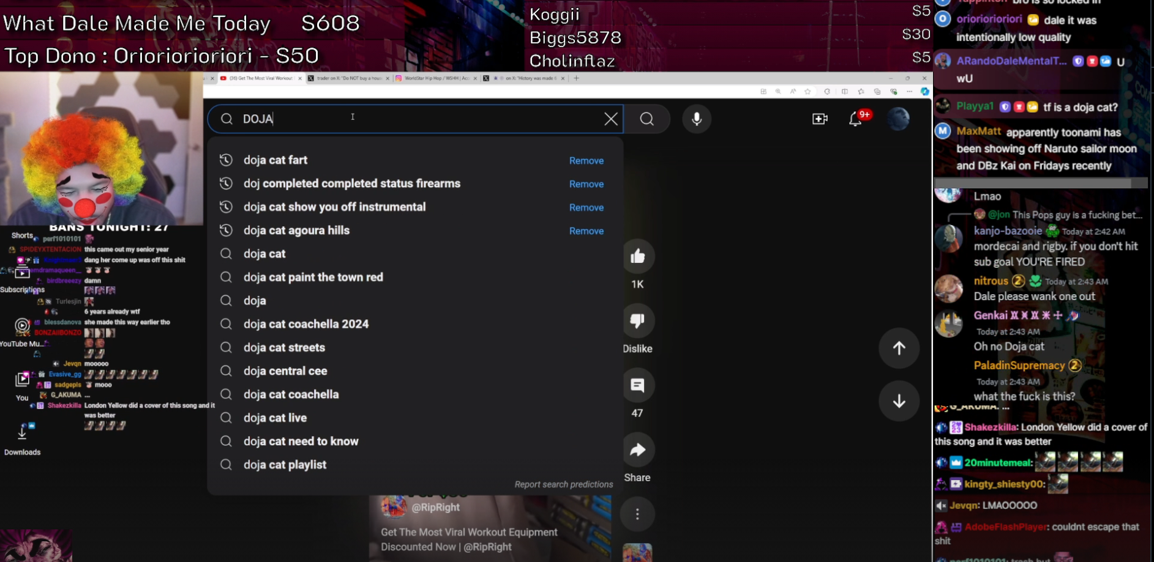This screenshot has height=562, width=1154.
Task: Open browser Settings and more ellipsis
Action: [x=909, y=92]
